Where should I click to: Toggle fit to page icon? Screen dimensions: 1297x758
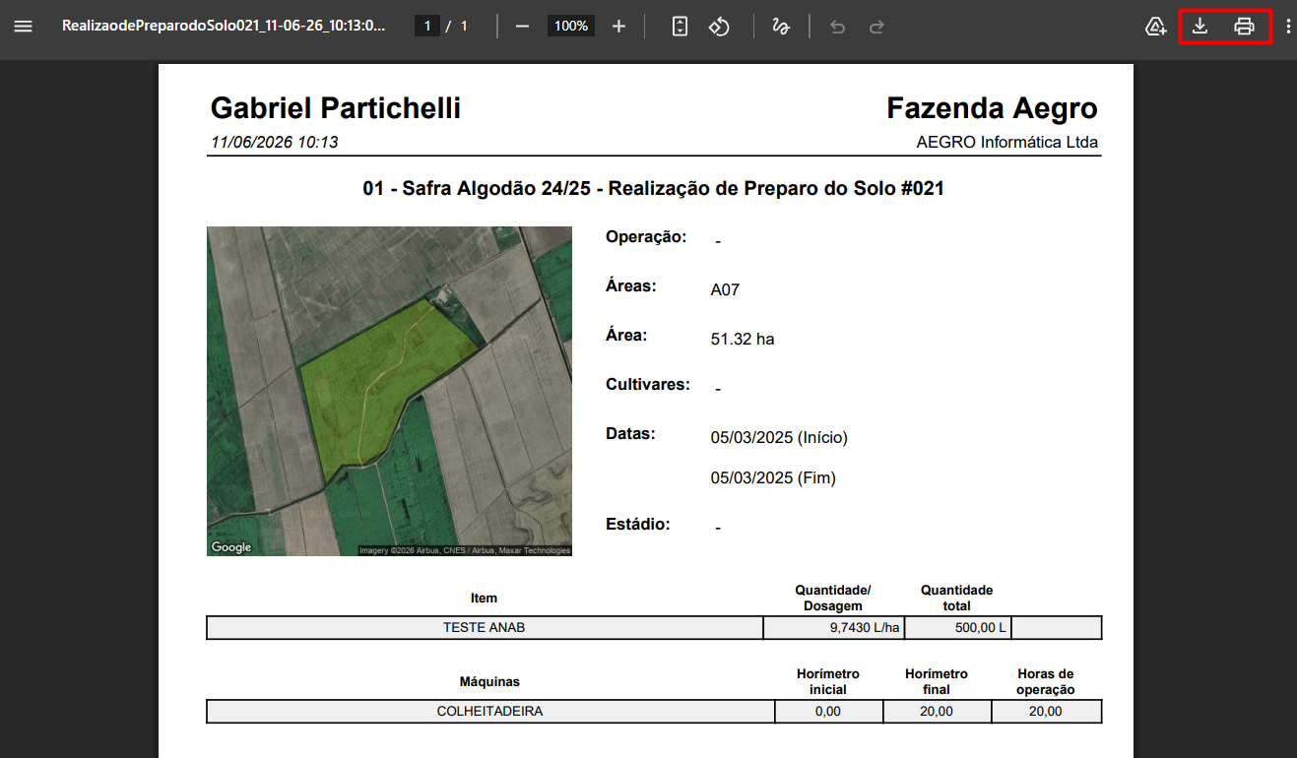(680, 27)
